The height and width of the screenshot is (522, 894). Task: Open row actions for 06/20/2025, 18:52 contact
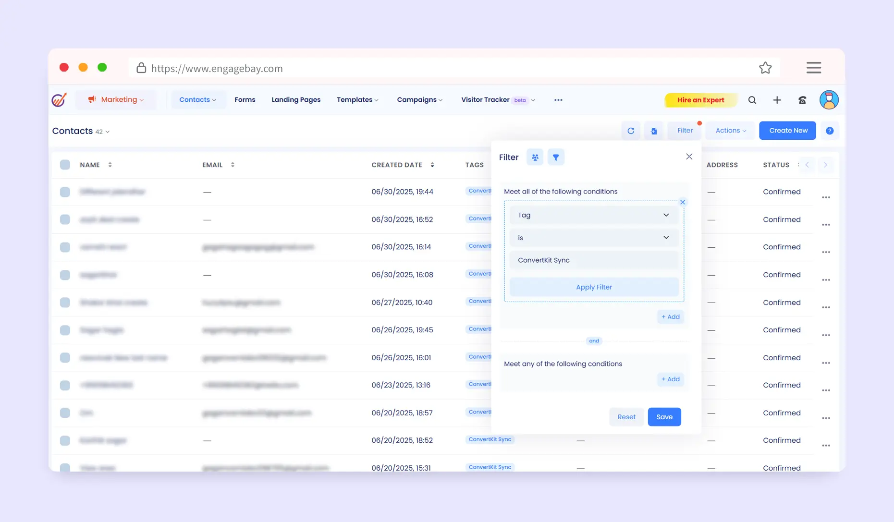click(x=826, y=446)
